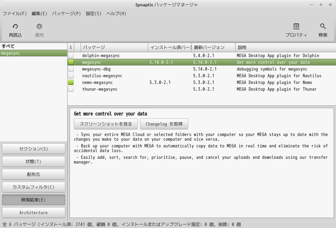
Task: Toggle status checkbox for dolphin-megasync
Action: pyautogui.click(x=71, y=55)
